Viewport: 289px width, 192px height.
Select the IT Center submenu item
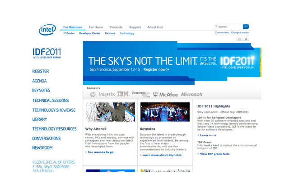click(x=69, y=33)
